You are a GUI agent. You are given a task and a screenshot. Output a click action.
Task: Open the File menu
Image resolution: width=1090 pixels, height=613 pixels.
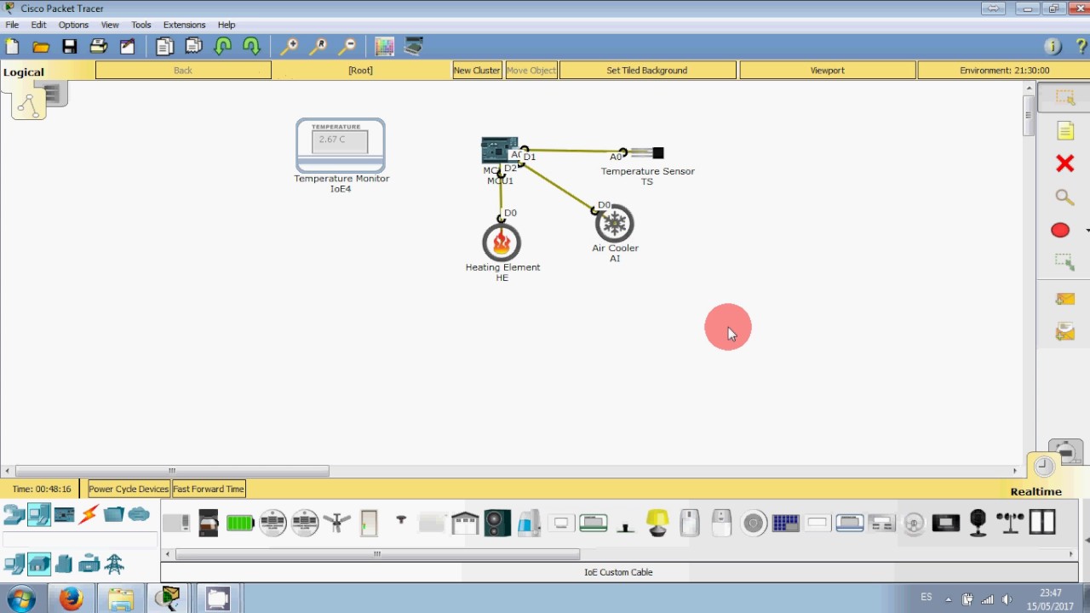tap(12, 25)
